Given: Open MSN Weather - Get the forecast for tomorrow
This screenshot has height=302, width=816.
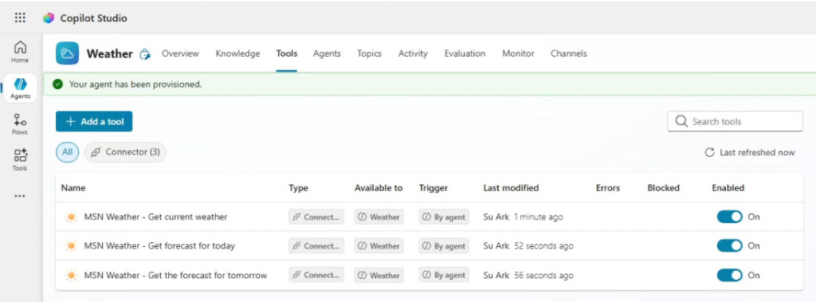Looking at the screenshot, I should [176, 276].
